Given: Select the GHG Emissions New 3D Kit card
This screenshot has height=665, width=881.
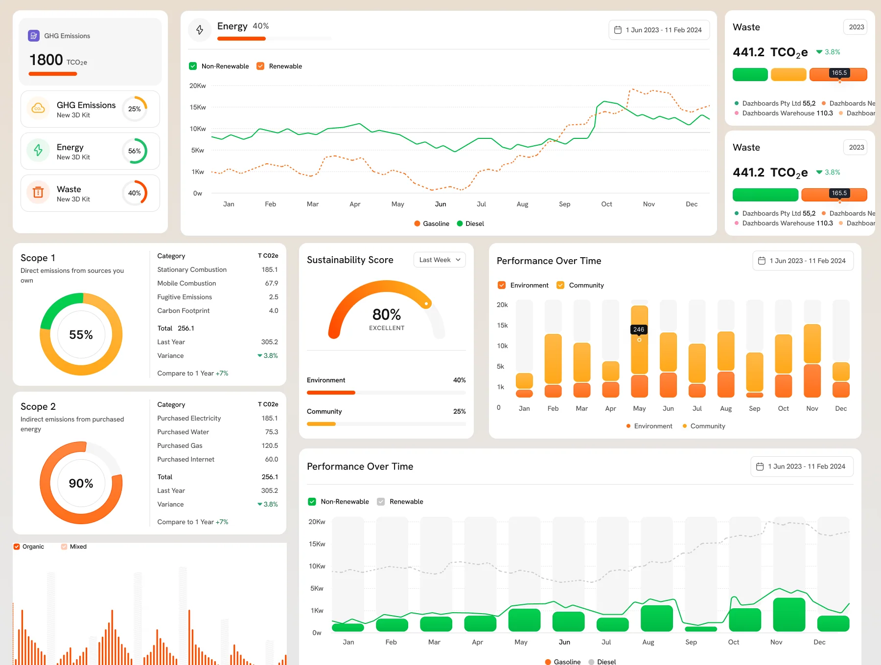Looking at the screenshot, I should pos(90,109).
